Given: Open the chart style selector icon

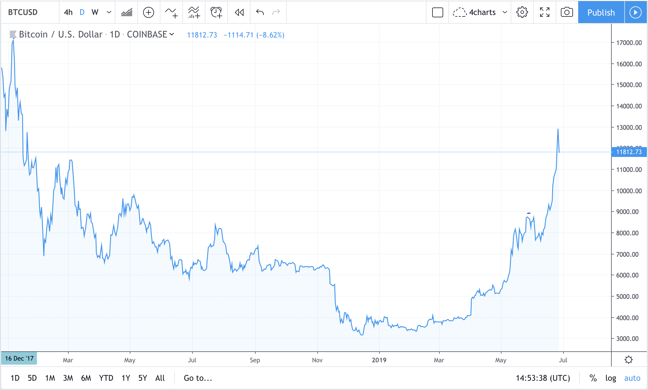Looking at the screenshot, I should (127, 12).
